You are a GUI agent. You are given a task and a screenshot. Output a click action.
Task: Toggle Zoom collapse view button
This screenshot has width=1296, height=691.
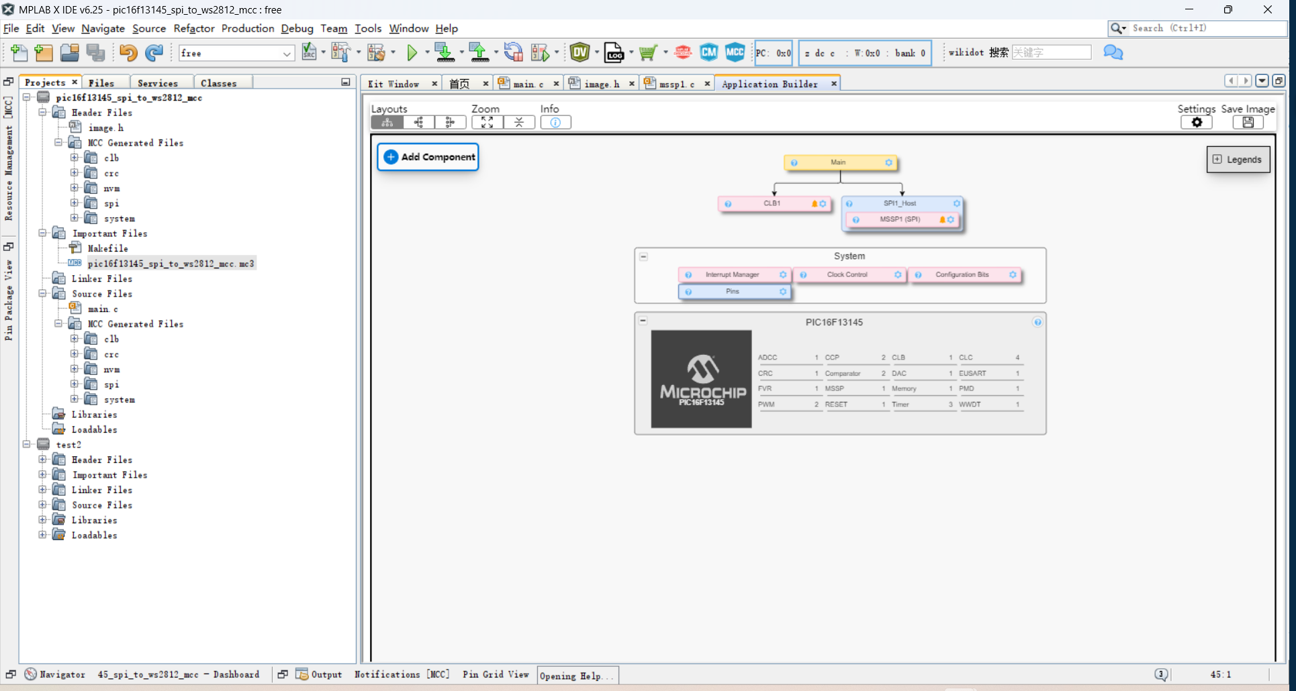[x=519, y=122]
